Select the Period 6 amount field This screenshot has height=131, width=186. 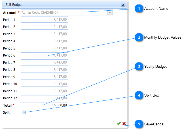pos(45,55)
